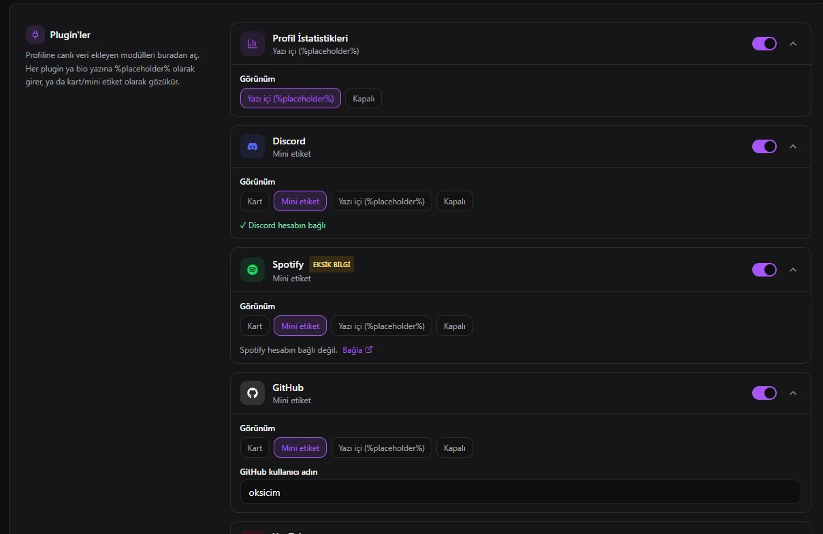Collapse the Profil İstatistikleri section chevron

[x=792, y=44]
